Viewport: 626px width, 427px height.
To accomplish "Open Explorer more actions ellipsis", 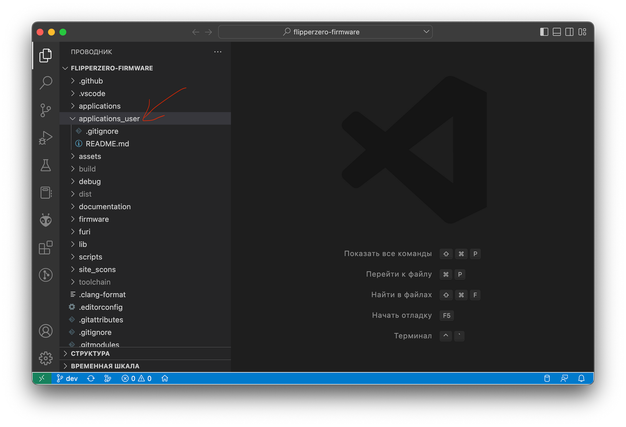I will [x=218, y=52].
